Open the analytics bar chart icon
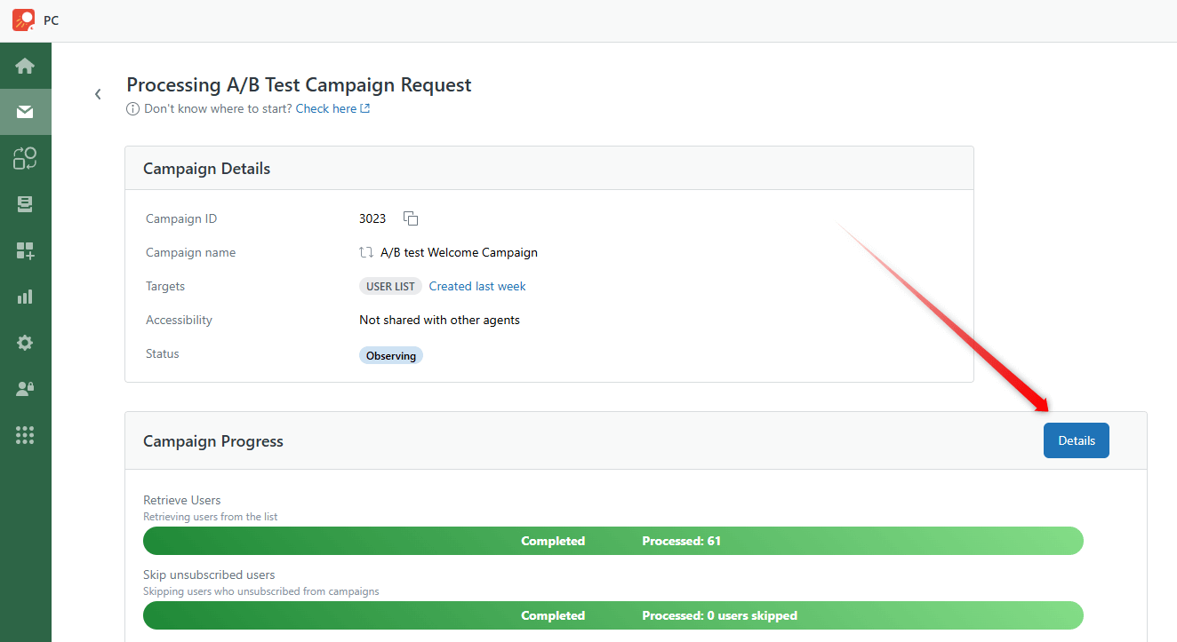This screenshot has height=642, width=1177. [x=25, y=297]
